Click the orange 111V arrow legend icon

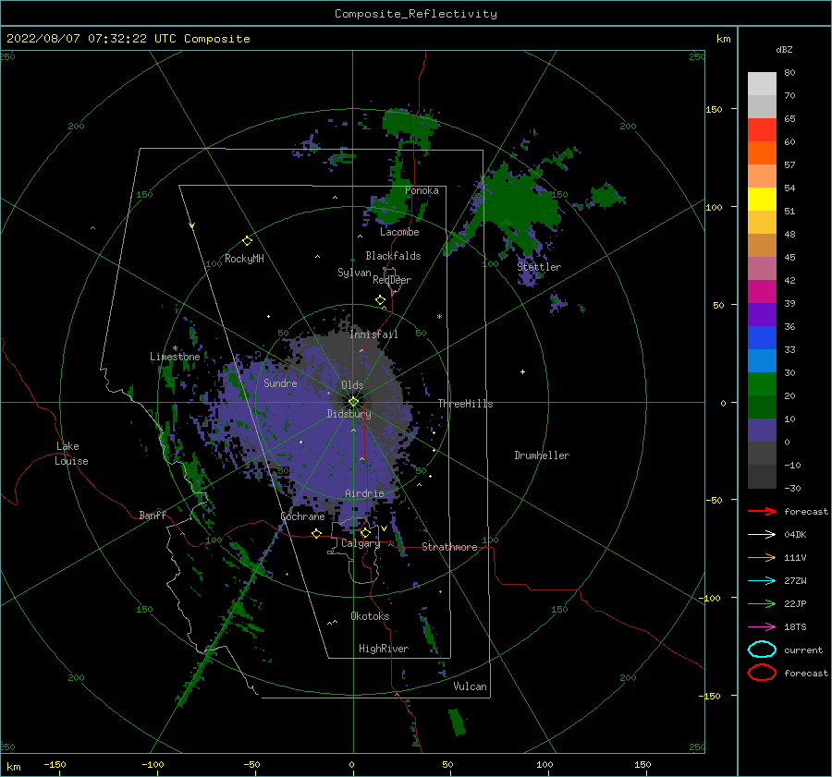(762, 557)
